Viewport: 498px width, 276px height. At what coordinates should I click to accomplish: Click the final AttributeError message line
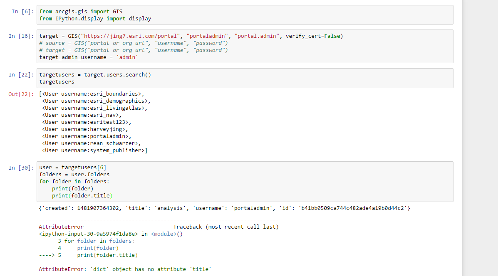point(125,269)
